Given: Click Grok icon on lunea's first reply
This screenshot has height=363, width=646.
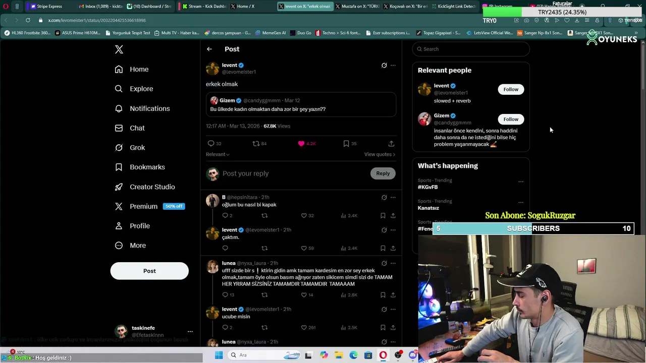Looking at the screenshot, I should [384, 263].
